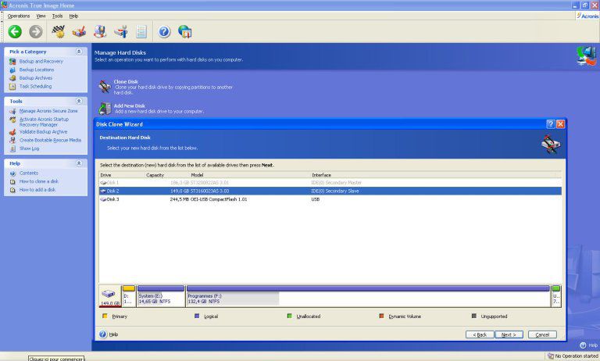Image resolution: width=600 pixels, height=361 pixels.
Task: Click the globe web support toolbar icon
Action: pos(185,32)
